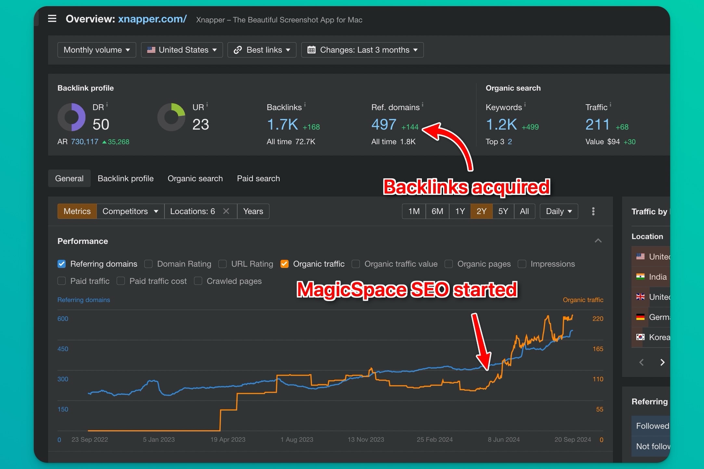Enable the Domain Rating checkbox
The width and height of the screenshot is (704, 469).
148,264
